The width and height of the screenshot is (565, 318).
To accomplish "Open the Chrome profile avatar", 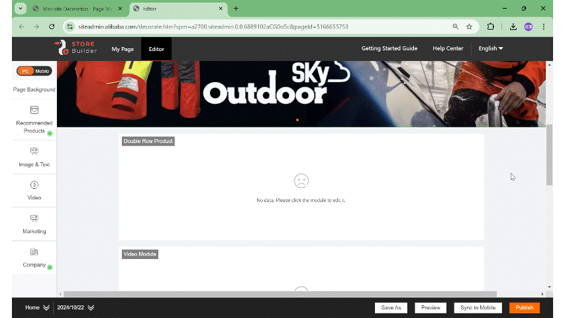I will click(529, 26).
